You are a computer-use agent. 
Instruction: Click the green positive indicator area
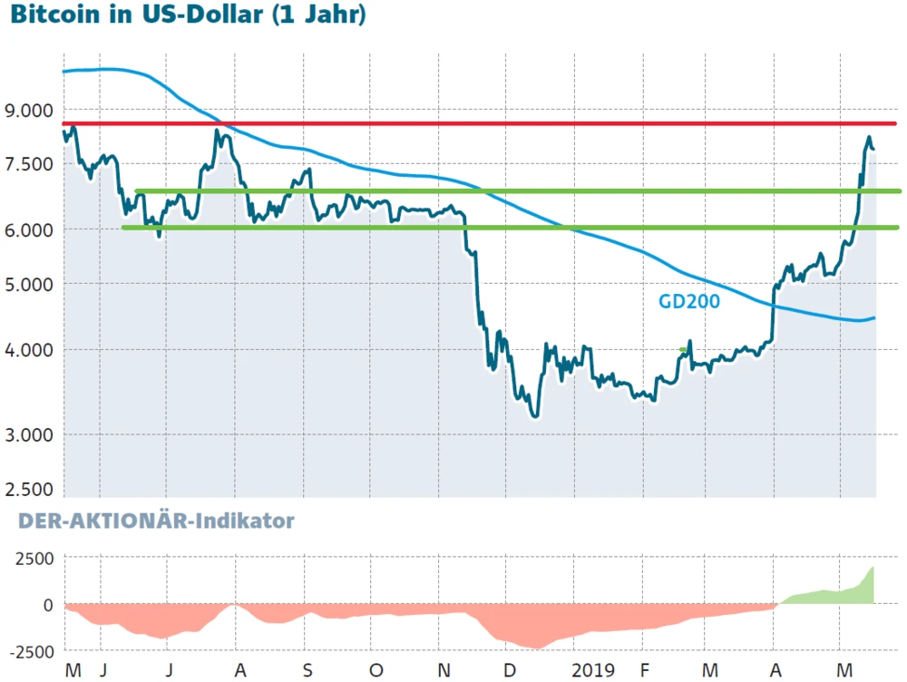pyautogui.click(x=834, y=595)
